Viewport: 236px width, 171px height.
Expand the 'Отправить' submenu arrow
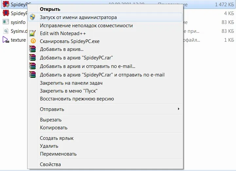tap(178, 109)
